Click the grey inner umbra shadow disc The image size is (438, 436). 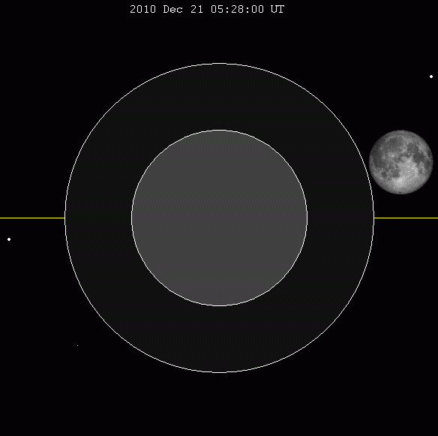tap(219, 218)
